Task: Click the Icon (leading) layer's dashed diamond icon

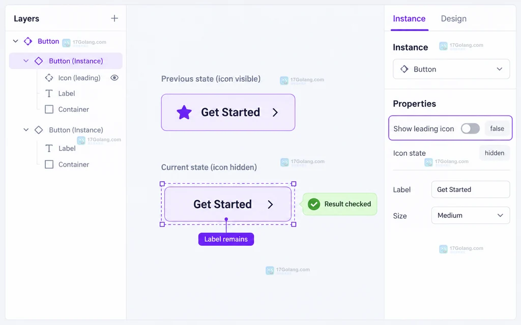Action: pos(49,78)
